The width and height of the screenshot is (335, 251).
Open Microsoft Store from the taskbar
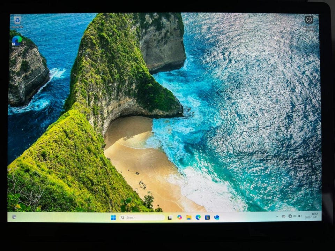point(207,217)
